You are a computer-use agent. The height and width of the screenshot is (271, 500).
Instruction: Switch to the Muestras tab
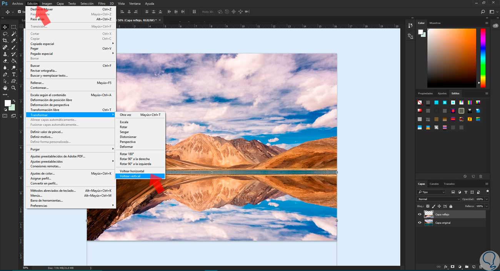tap(435, 23)
